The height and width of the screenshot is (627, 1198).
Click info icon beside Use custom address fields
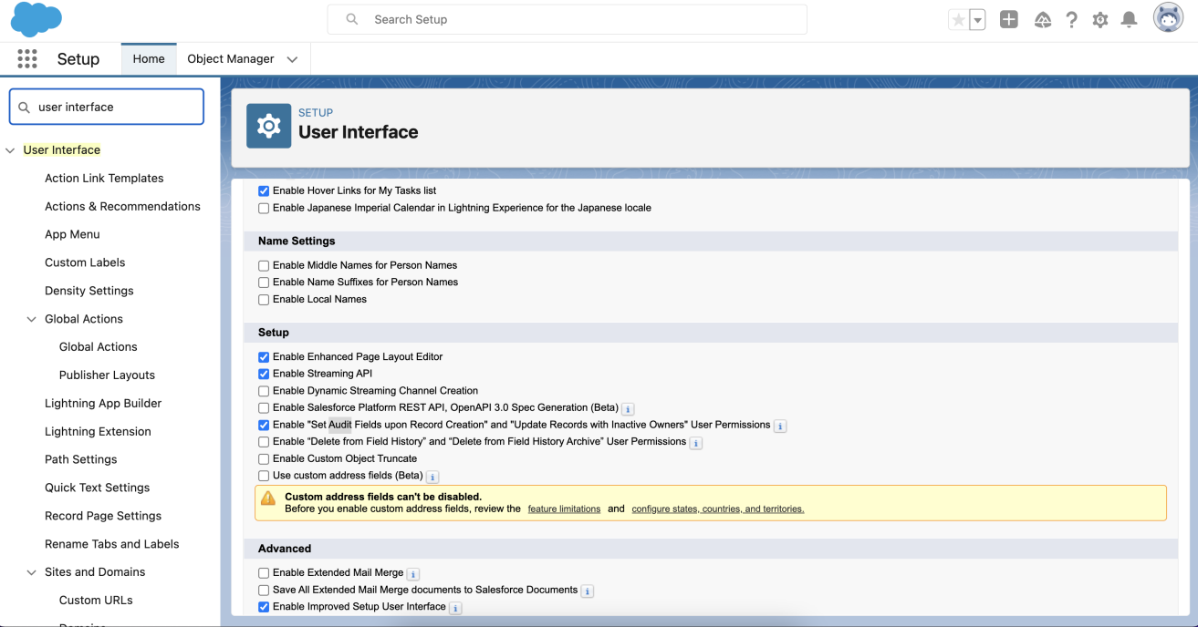point(432,477)
